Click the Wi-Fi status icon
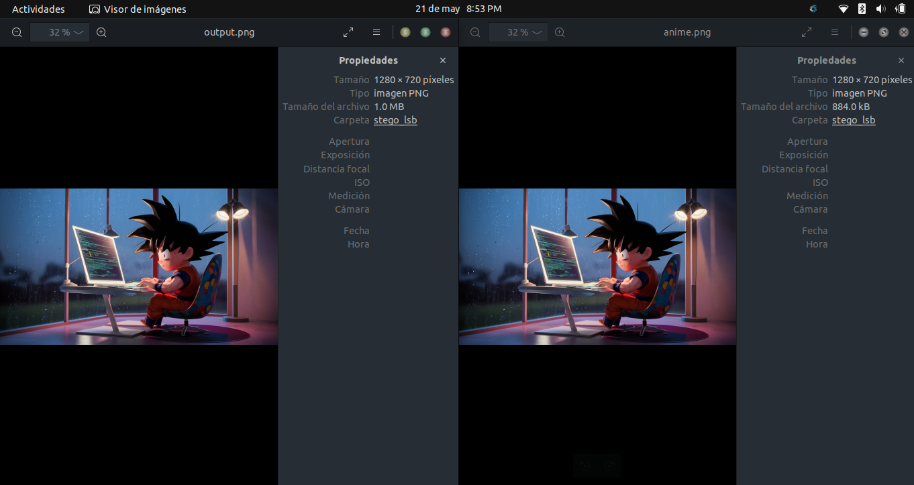 [x=844, y=9]
